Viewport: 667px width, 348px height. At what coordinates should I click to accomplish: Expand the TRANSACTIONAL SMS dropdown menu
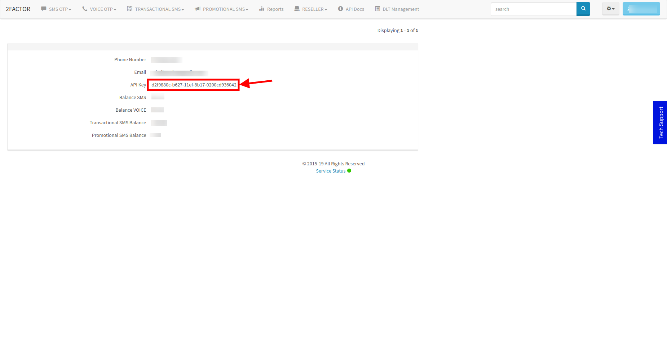coord(156,9)
